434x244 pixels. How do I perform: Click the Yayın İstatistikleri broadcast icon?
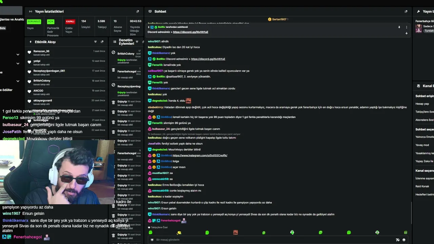point(31,12)
